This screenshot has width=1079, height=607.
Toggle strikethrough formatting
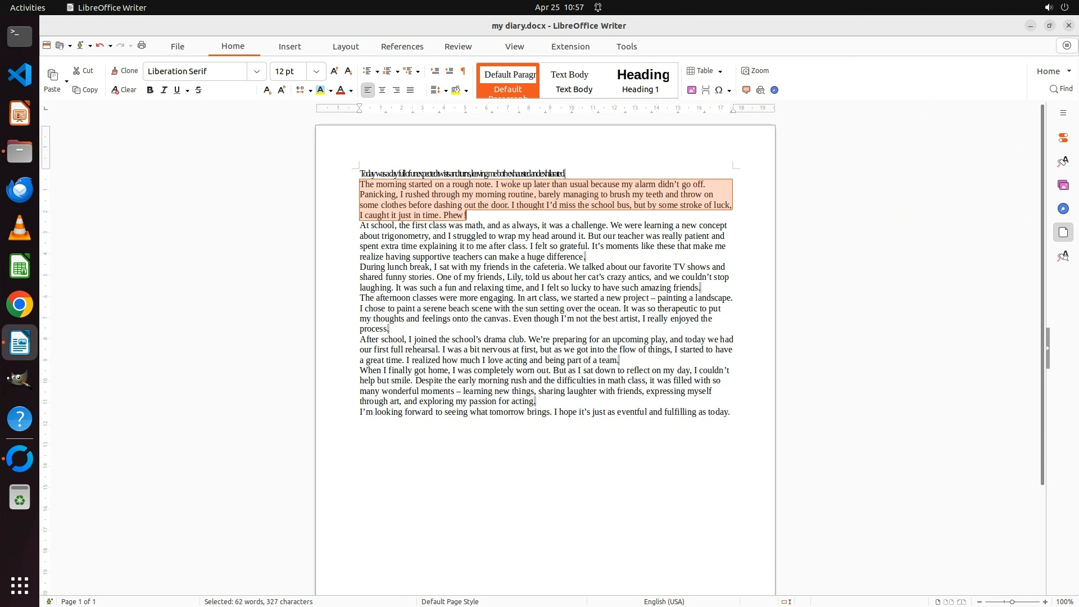(x=198, y=90)
